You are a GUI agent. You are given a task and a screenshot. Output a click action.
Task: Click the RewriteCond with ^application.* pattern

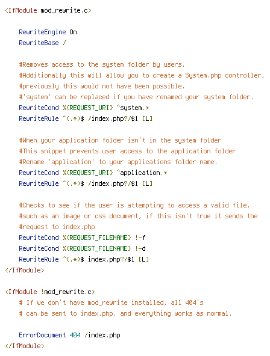[x=93, y=173]
